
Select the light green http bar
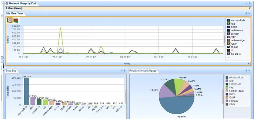45,102
